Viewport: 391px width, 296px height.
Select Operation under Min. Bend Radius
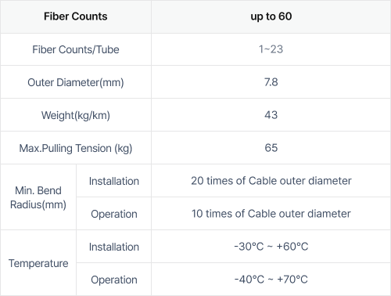(114, 215)
